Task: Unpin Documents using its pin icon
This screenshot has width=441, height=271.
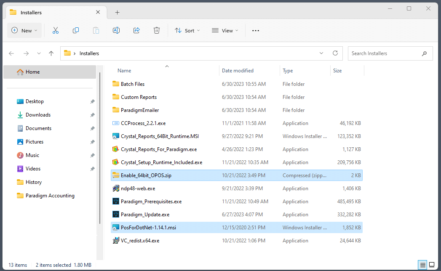Action: pos(92,128)
